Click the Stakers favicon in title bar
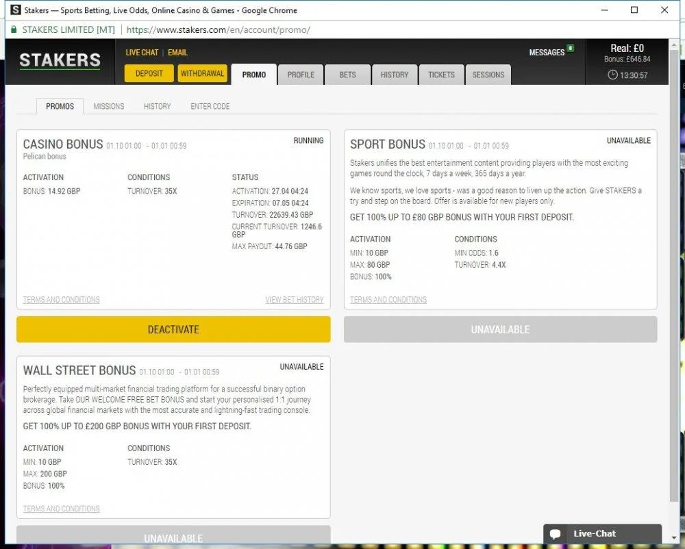This screenshot has width=685, height=549. pyautogui.click(x=16, y=10)
